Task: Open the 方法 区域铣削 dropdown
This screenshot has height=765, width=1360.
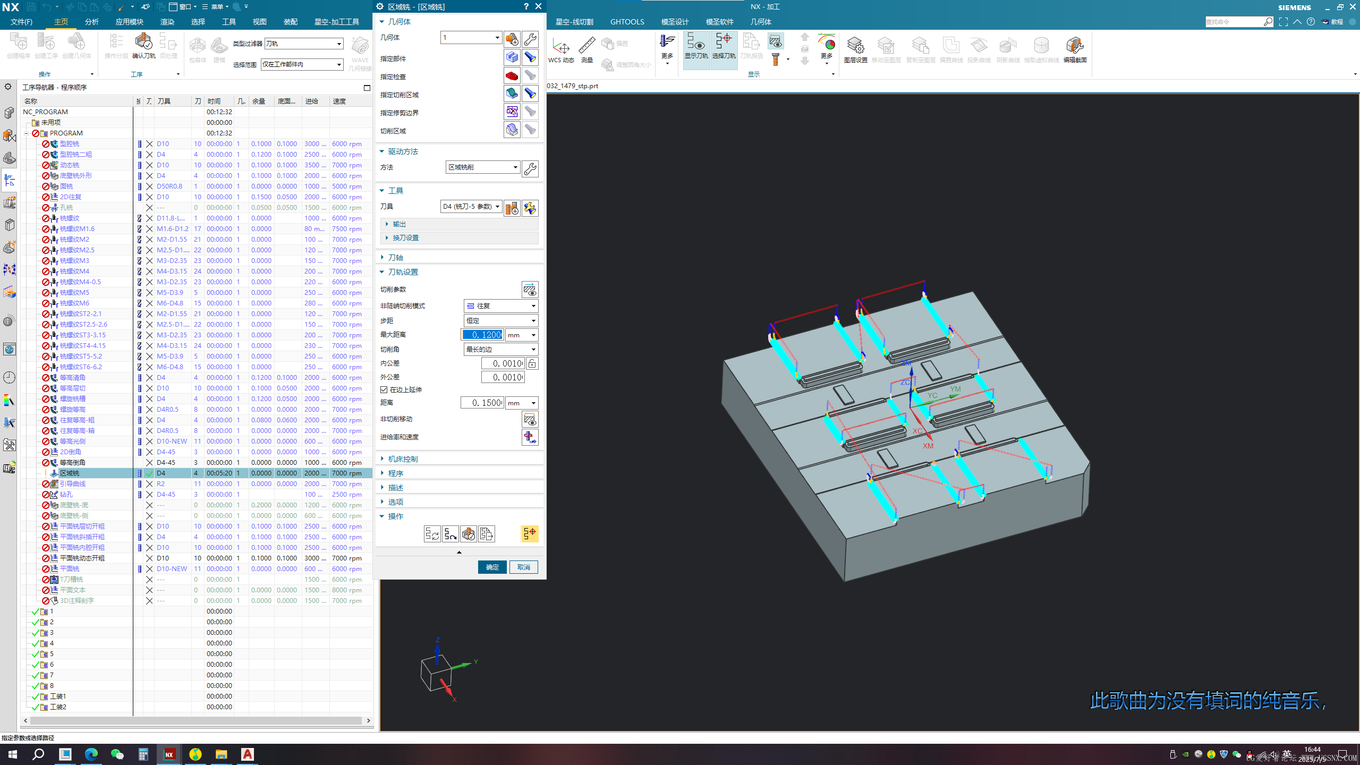Action: [483, 167]
